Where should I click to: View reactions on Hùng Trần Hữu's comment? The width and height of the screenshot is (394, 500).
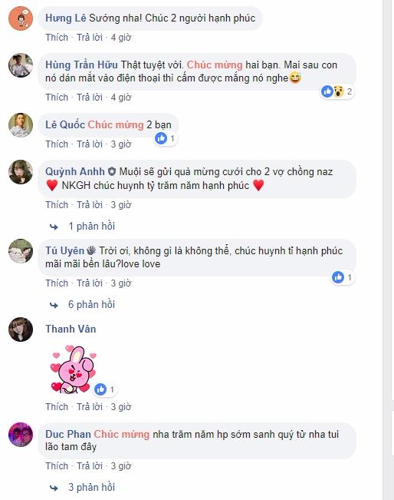click(337, 92)
